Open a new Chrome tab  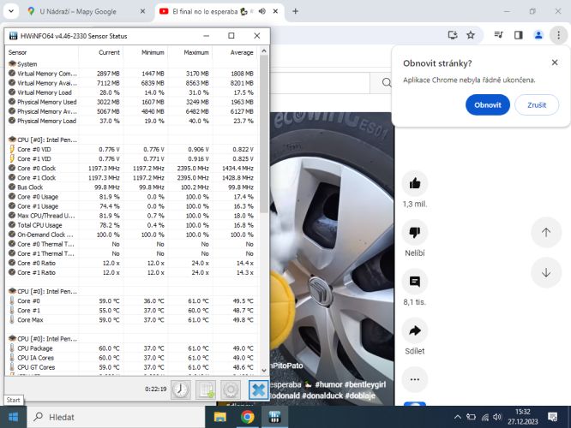click(x=295, y=11)
